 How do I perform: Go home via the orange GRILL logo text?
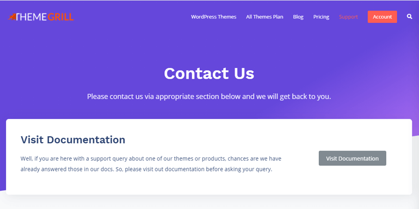pyautogui.click(x=61, y=17)
